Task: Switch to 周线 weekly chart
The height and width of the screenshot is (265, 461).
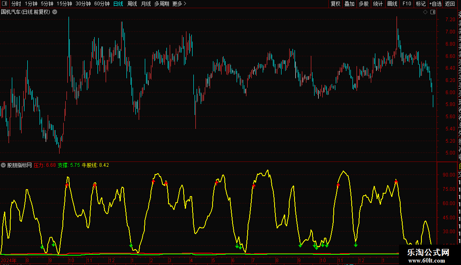Action: (x=132, y=4)
